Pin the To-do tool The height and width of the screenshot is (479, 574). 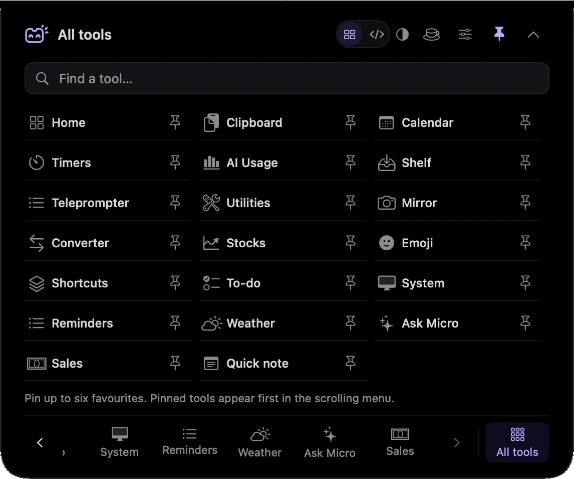pyautogui.click(x=351, y=282)
